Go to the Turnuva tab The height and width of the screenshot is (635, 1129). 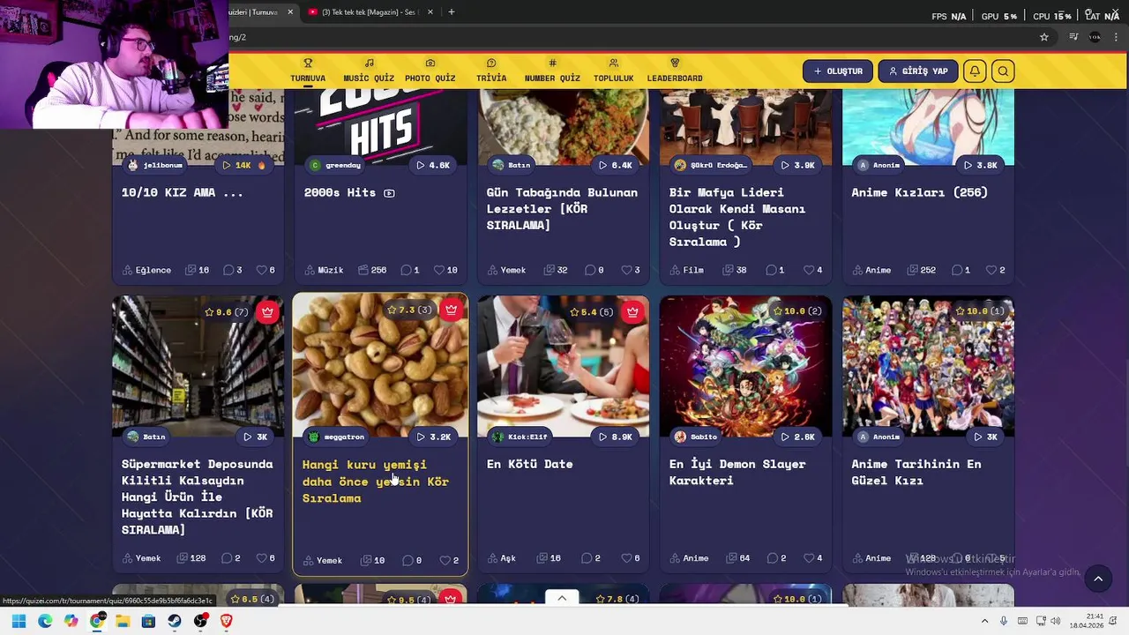click(308, 71)
